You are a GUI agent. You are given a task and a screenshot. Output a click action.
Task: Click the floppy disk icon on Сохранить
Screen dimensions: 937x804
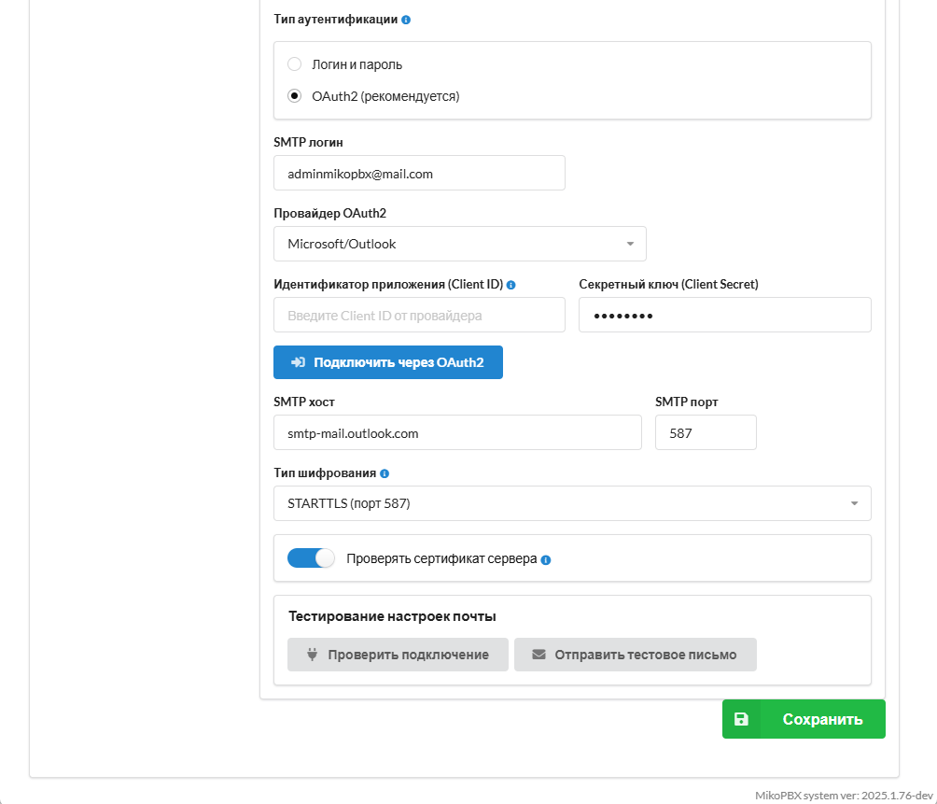(741, 719)
